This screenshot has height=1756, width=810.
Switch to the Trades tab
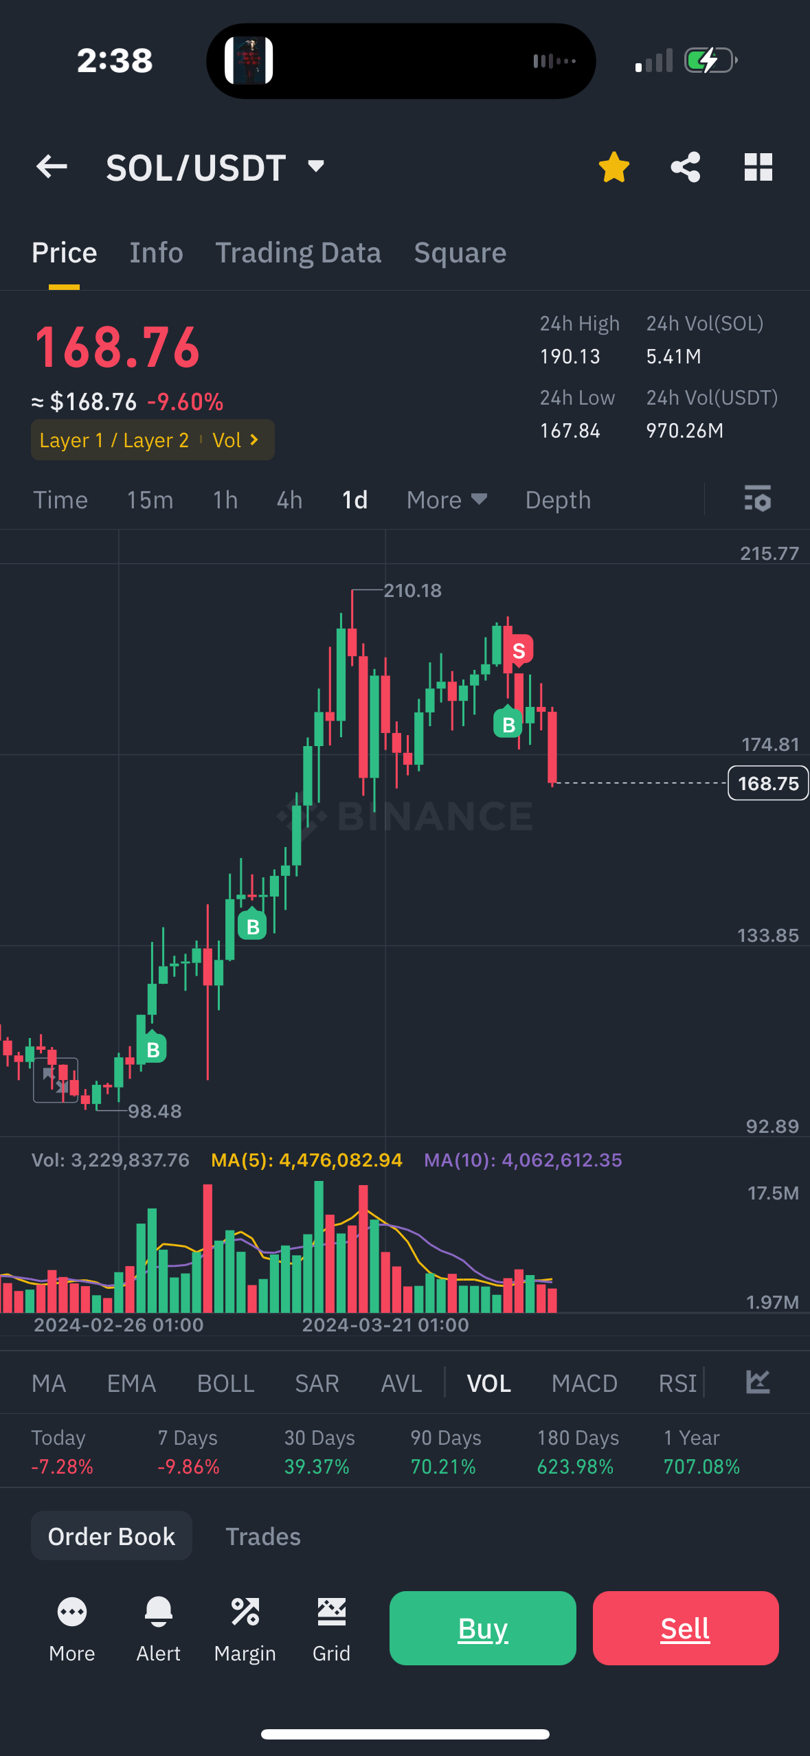(263, 1536)
